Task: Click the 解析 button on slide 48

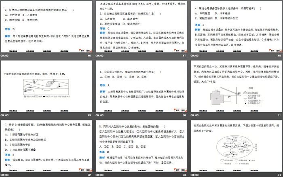Action: [x=272, y=51]
